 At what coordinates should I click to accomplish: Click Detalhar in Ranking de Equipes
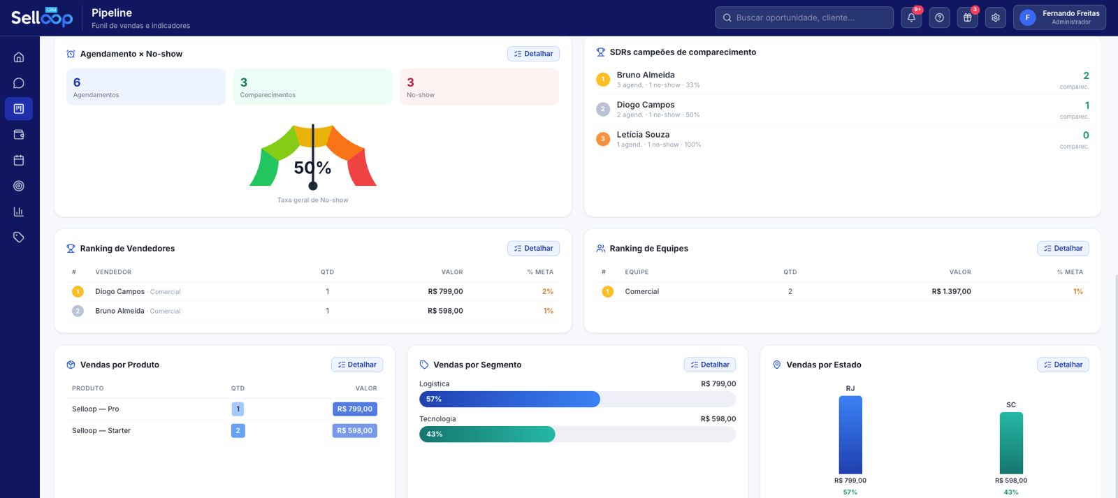pos(1063,249)
